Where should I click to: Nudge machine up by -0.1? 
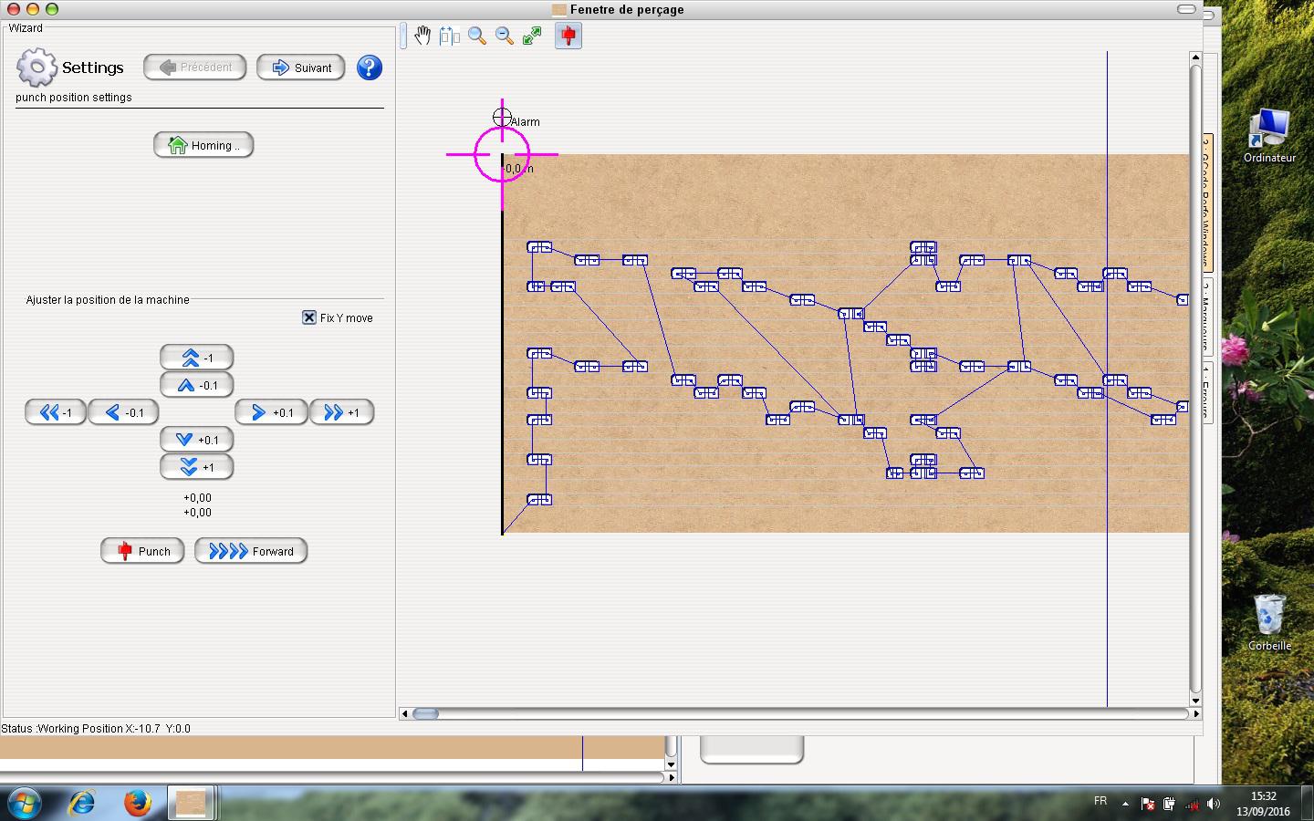click(197, 385)
